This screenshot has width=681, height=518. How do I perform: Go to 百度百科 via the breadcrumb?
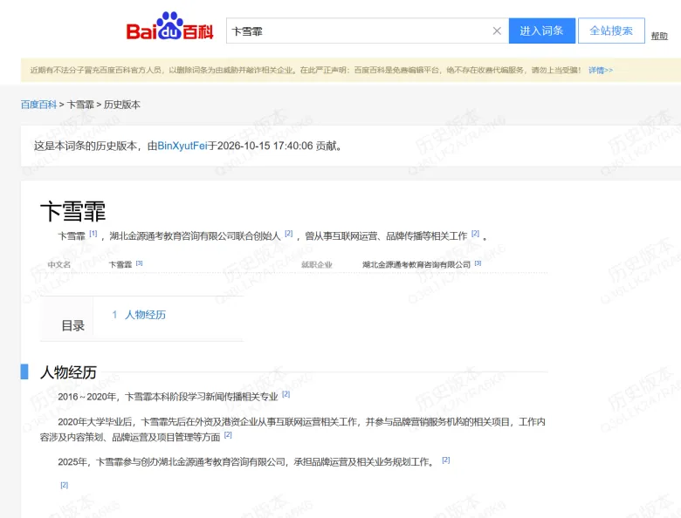point(38,105)
